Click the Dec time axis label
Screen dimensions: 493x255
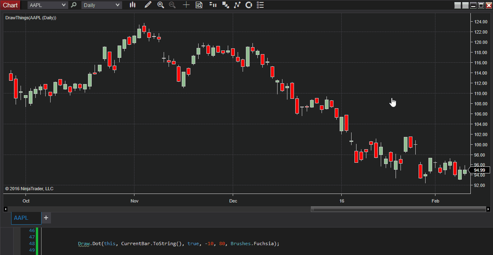233,201
